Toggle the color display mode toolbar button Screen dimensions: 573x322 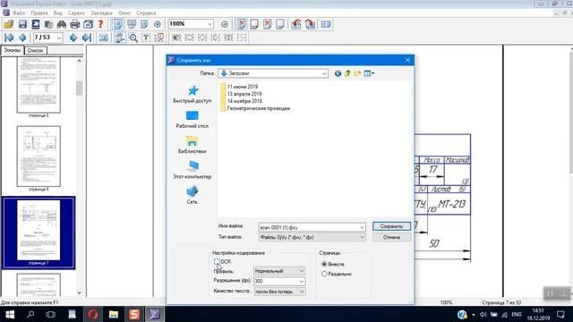[x=241, y=24]
